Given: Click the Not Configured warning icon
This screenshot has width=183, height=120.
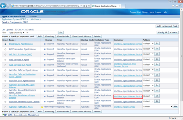Looking at the screenshot, I should click(x=42, y=107).
